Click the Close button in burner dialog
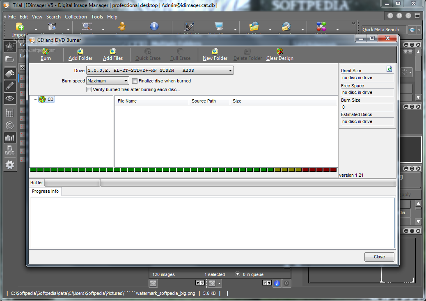The height and width of the screenshot is (301, 426). tap(379, 257)
